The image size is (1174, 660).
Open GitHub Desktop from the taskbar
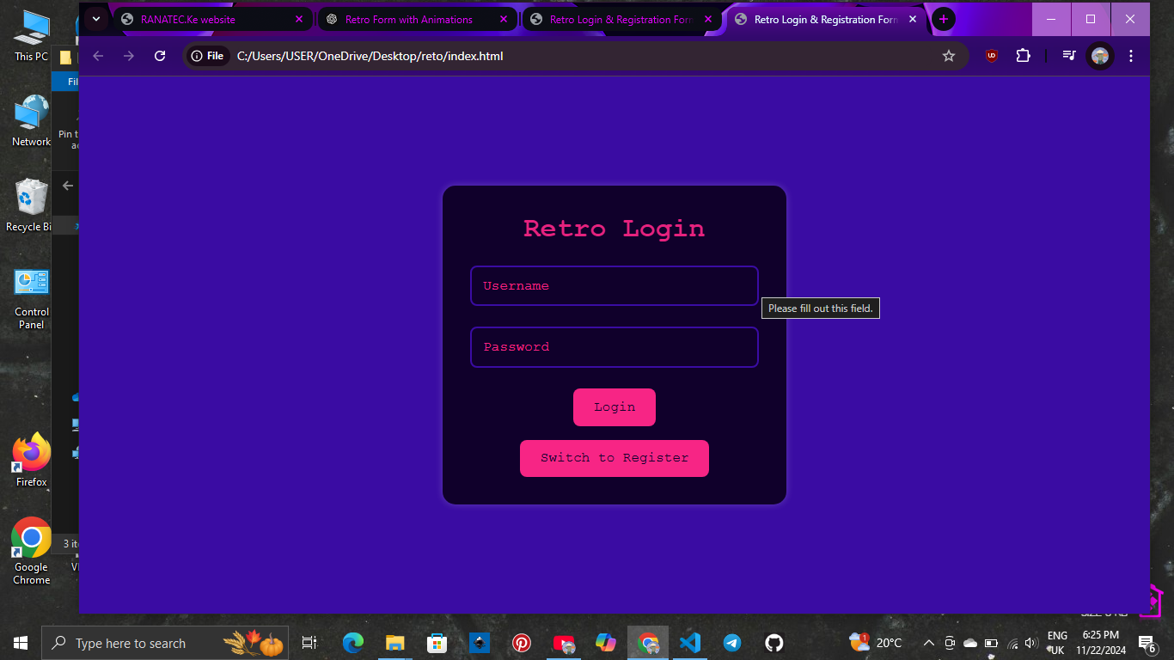pos(774,643)
